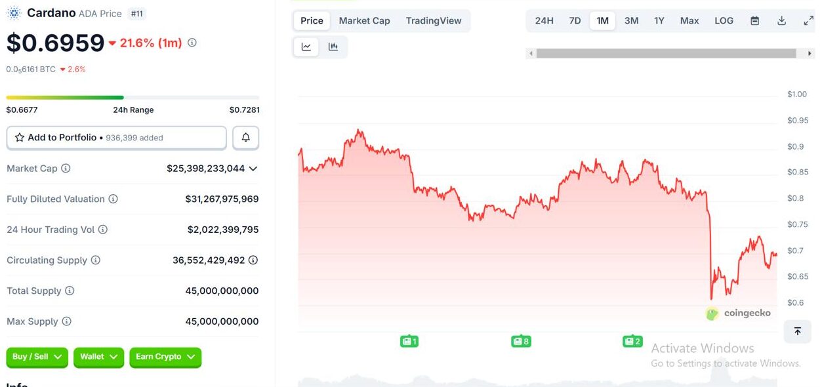Expand the Market Cap details chevron
This screenshot has width=820, height=387.
click(x=253, y=169)
